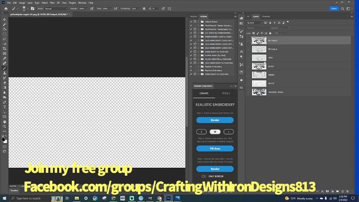Open the Filter menu
Image resolution: width=359 pixels, height=202 pixels.
point(52,3)
